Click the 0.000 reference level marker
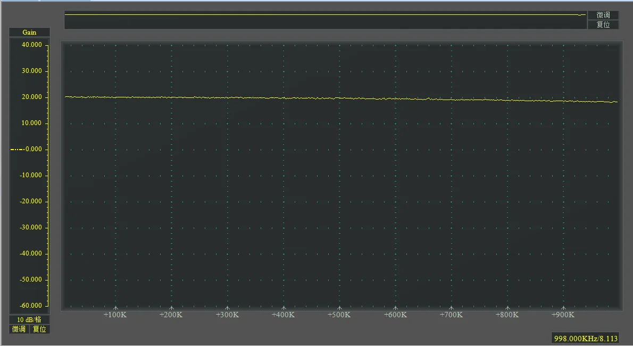 pos(26,149)
